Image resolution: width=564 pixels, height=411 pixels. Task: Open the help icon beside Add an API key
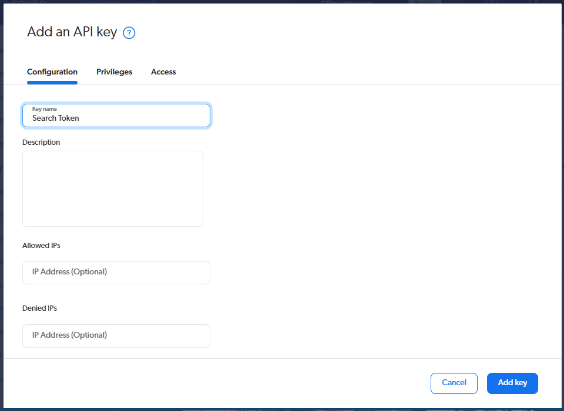[129, 33]
